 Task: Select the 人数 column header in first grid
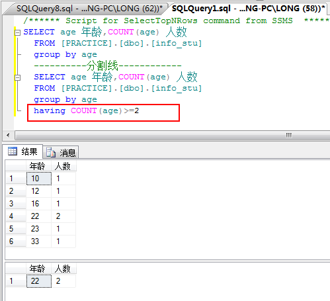[x=63, y=166]
